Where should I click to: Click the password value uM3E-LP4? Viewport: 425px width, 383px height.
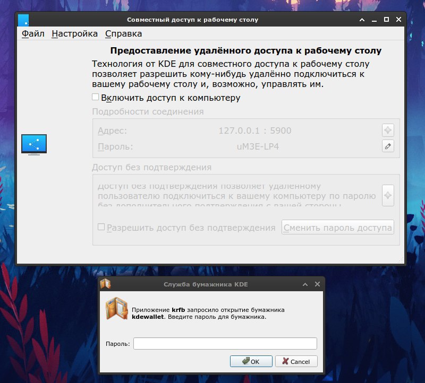(258, 147)
